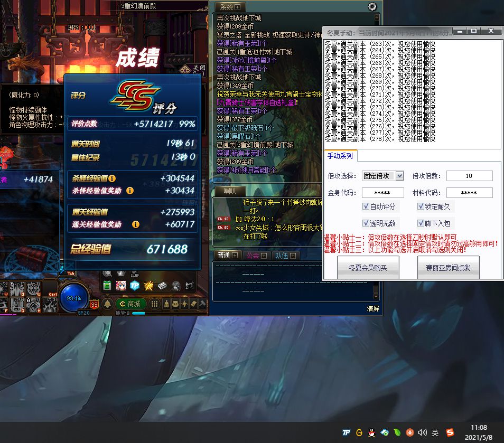The width and height of the screenshot is (504, 443).
Task: Click the TP tray icon in taskbar
Action: [x=346, y=432]
